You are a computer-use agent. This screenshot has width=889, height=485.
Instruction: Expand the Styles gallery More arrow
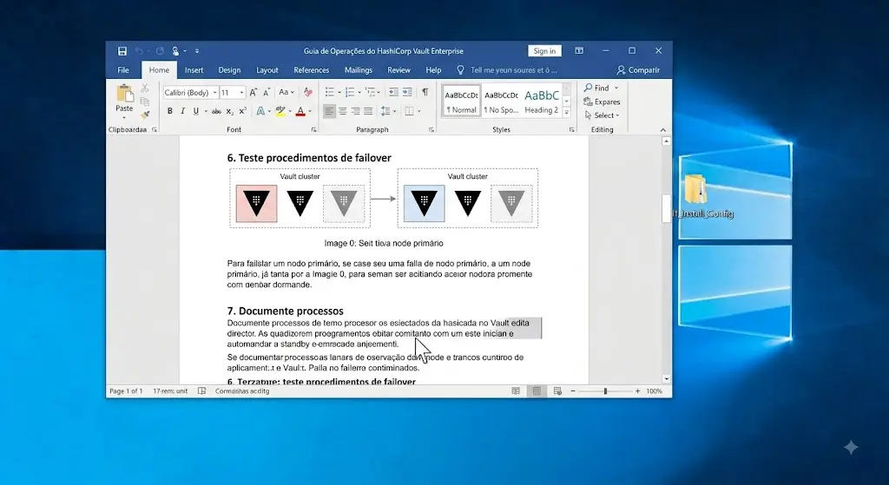click(566, 113)
